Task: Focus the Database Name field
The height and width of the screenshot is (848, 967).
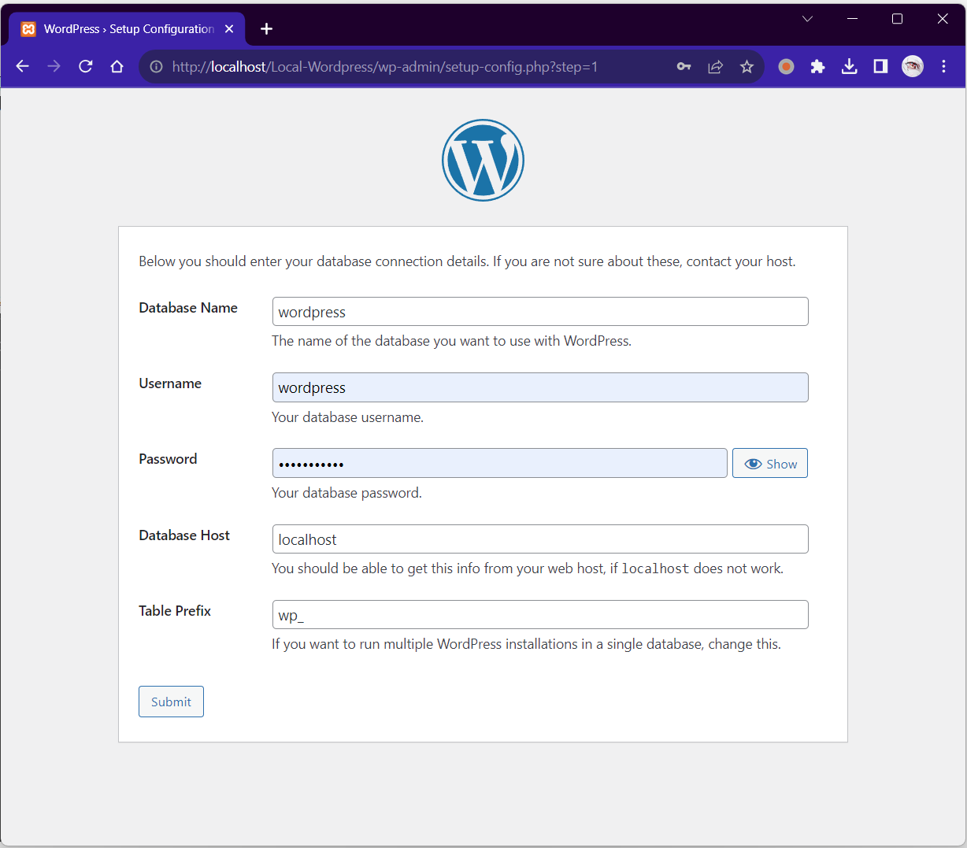Action: tap(540, 312)
